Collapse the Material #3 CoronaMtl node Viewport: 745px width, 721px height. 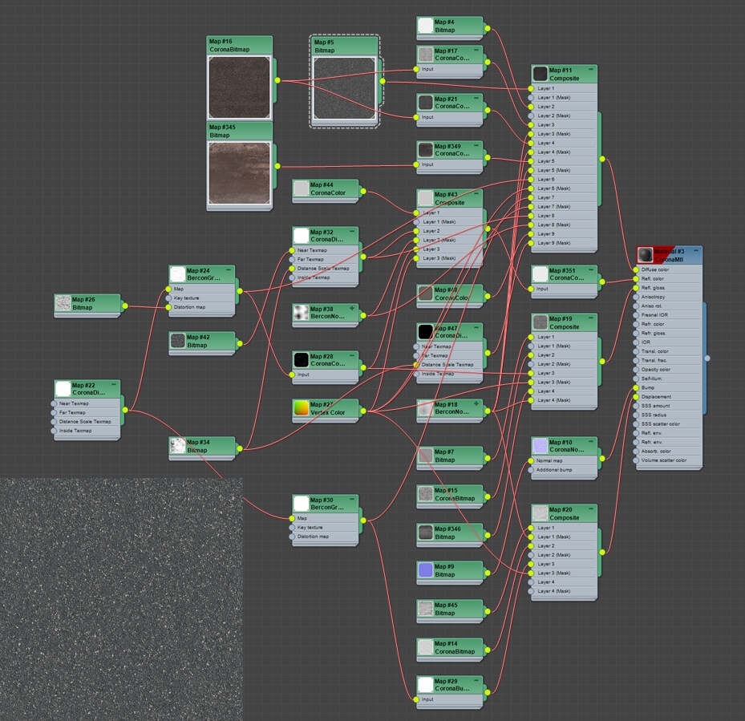click(x=695, y=251)
